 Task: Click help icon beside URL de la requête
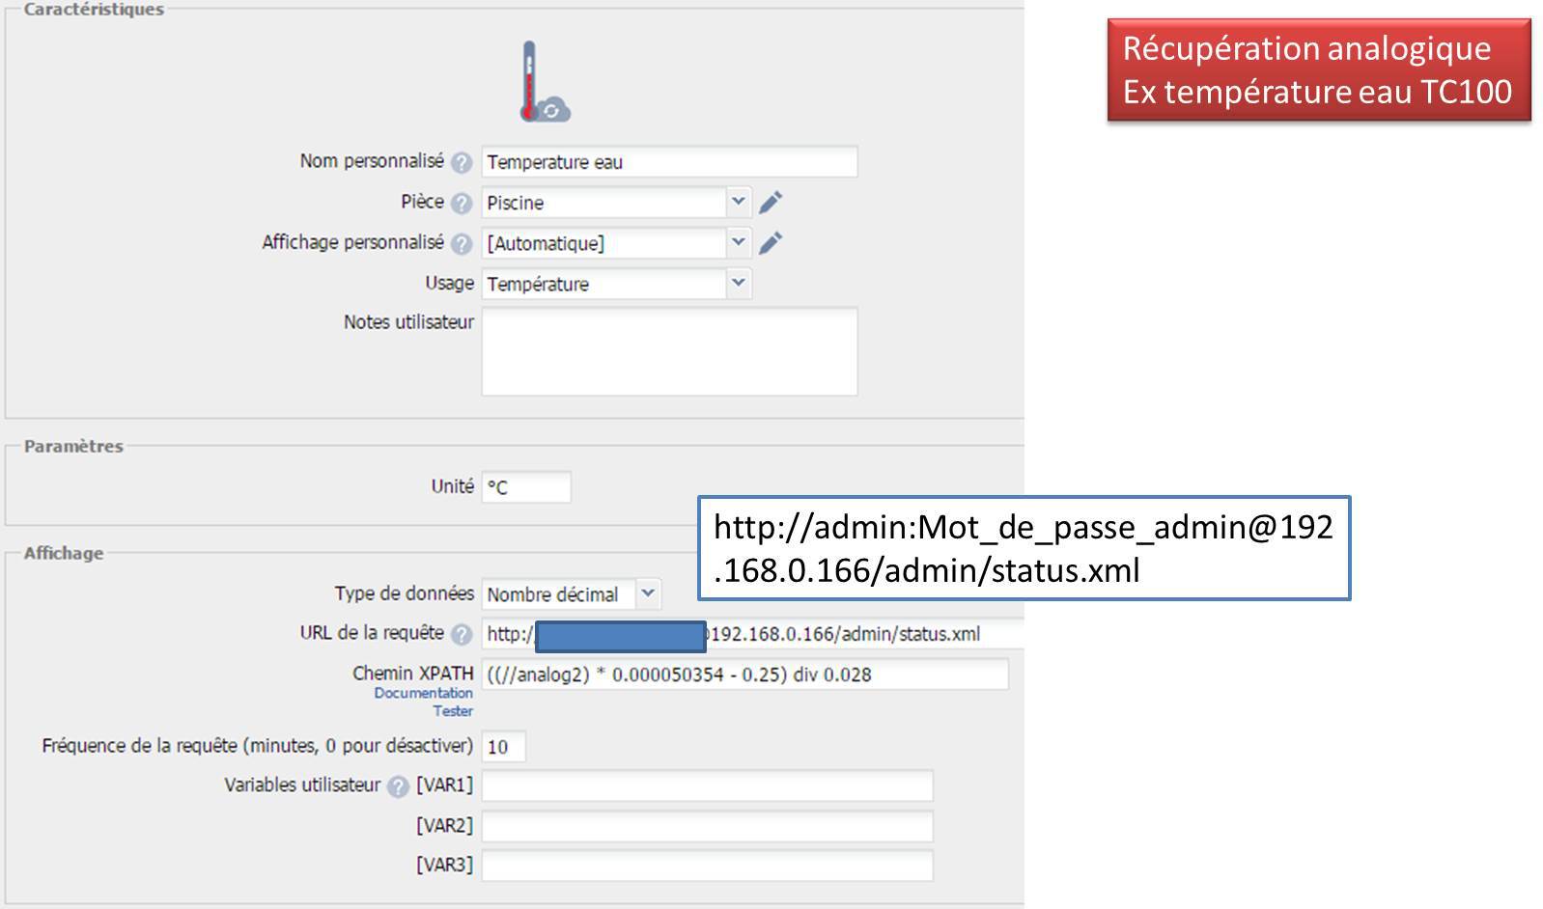click(462, 634)
